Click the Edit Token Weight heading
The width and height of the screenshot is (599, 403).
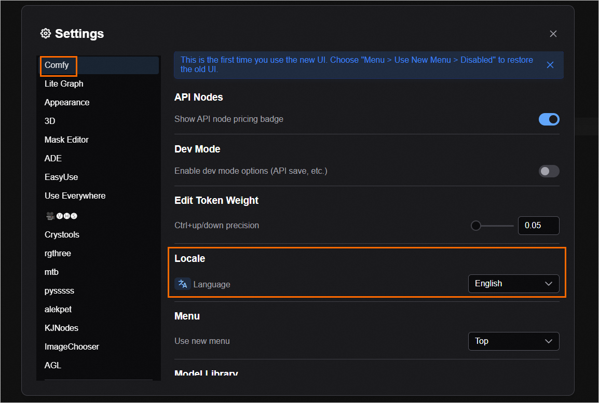coord(216,201)
